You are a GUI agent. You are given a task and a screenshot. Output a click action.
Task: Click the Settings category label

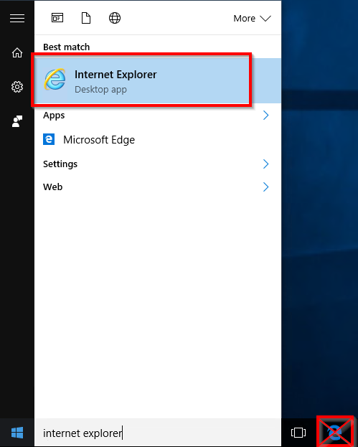coord(60,164)
